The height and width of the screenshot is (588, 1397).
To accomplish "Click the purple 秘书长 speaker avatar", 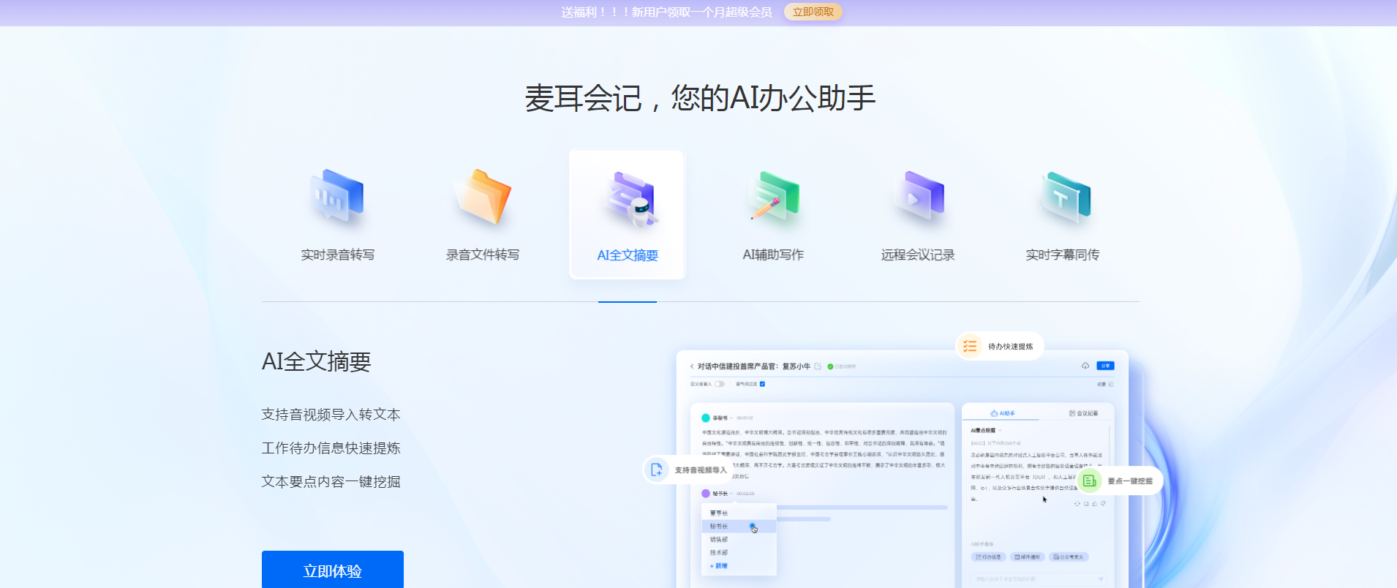I will tap(706, 494).
